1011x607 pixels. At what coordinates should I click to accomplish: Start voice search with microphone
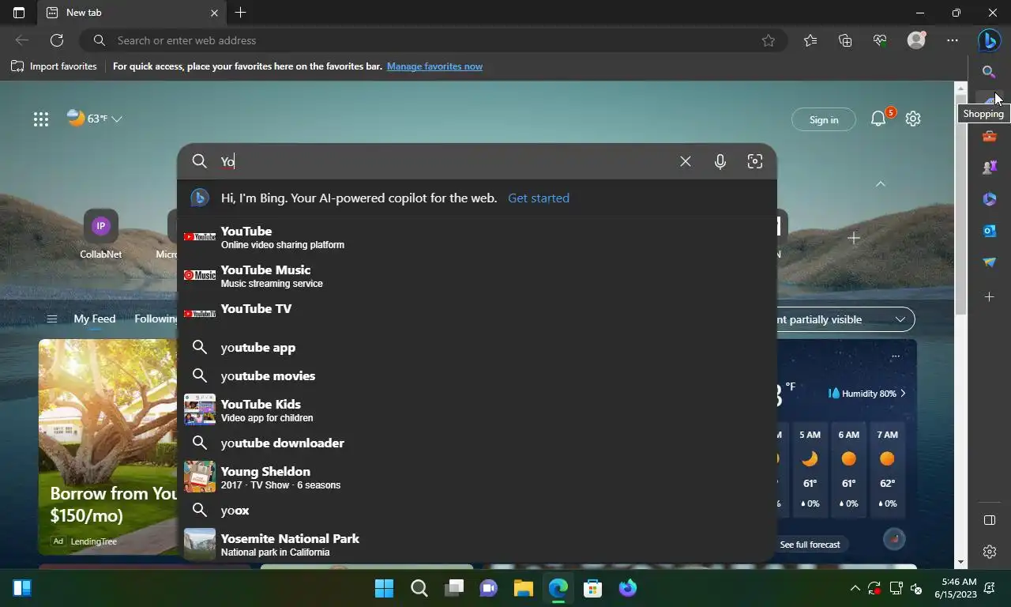(720, 161)
